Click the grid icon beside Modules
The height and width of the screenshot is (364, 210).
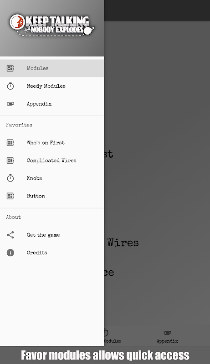(10, 68)
